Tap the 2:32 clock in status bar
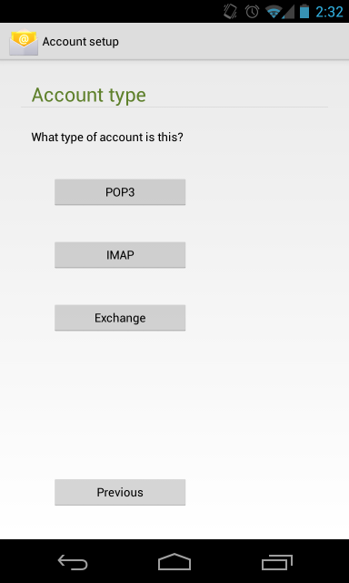349x583 pixels. coord(329,12)
